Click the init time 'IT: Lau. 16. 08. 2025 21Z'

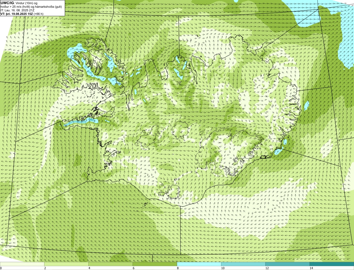[18, 10]
